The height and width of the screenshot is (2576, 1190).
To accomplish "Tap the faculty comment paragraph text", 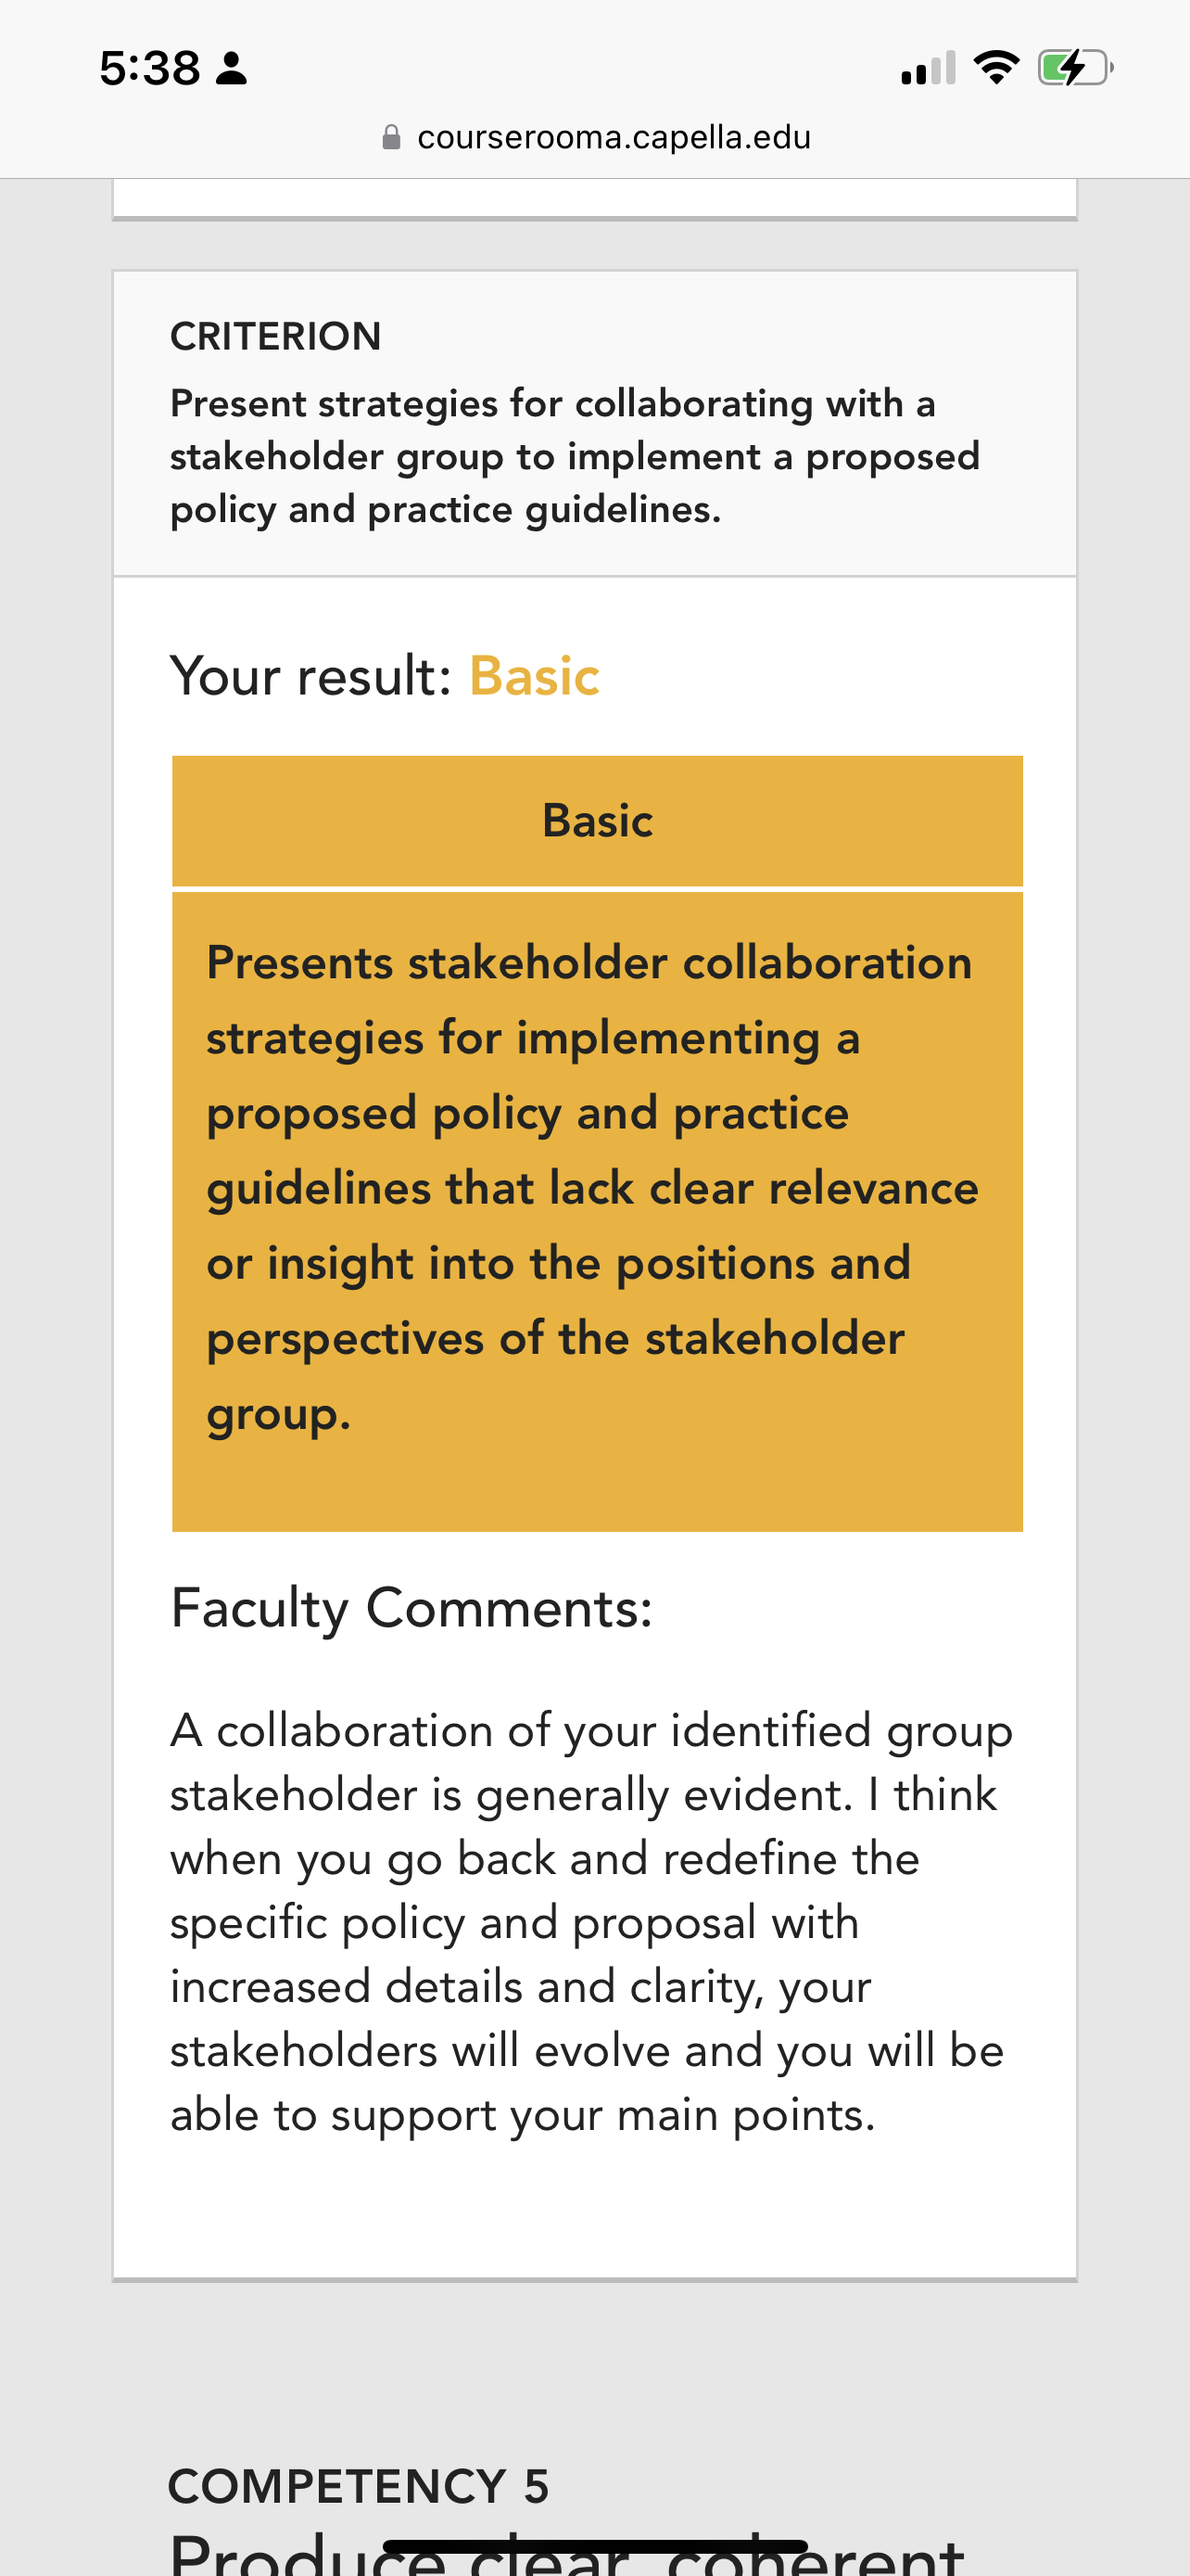I will tap(591, 1922).
